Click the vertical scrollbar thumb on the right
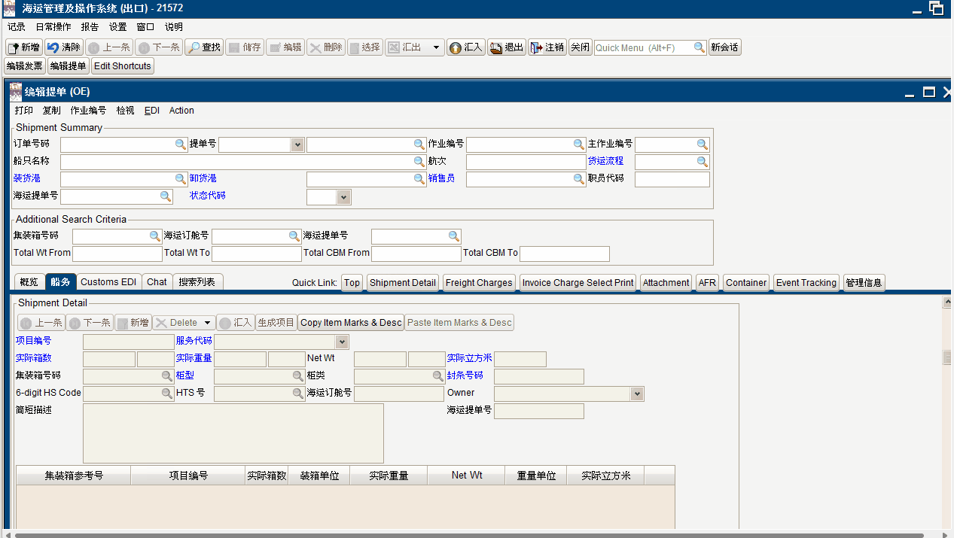Image resolution: width=954 pixels, height=538 pixels. click(947, 357)
